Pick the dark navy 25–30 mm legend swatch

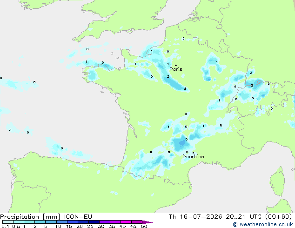[94, 222]
